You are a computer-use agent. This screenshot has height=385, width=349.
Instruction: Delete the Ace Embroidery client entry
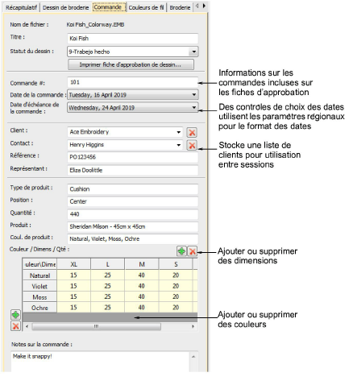pos(192,132)
